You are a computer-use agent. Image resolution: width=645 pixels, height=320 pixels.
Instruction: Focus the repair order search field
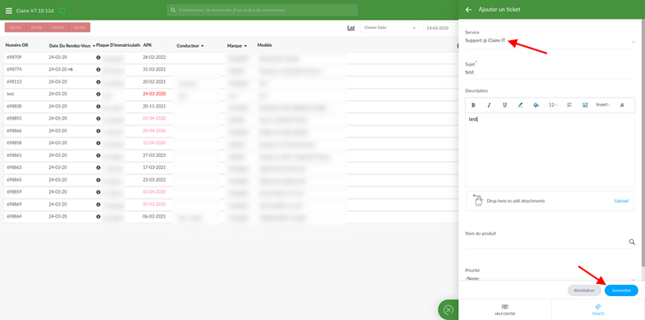click(262, 10)
